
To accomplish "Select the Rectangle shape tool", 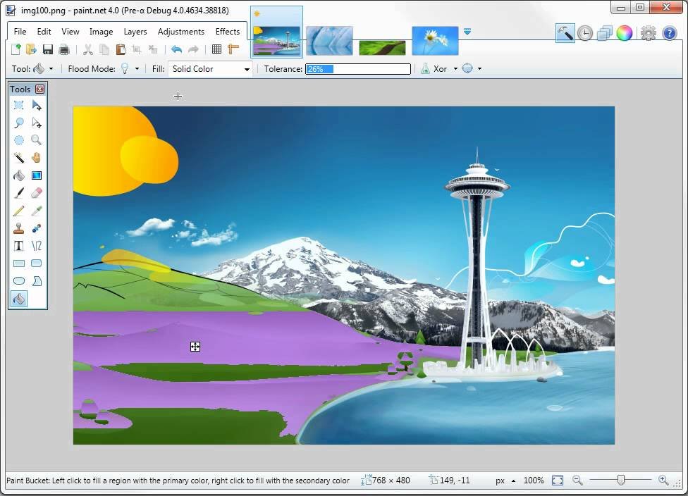I will pyautogui.click(x=19, y=263).
